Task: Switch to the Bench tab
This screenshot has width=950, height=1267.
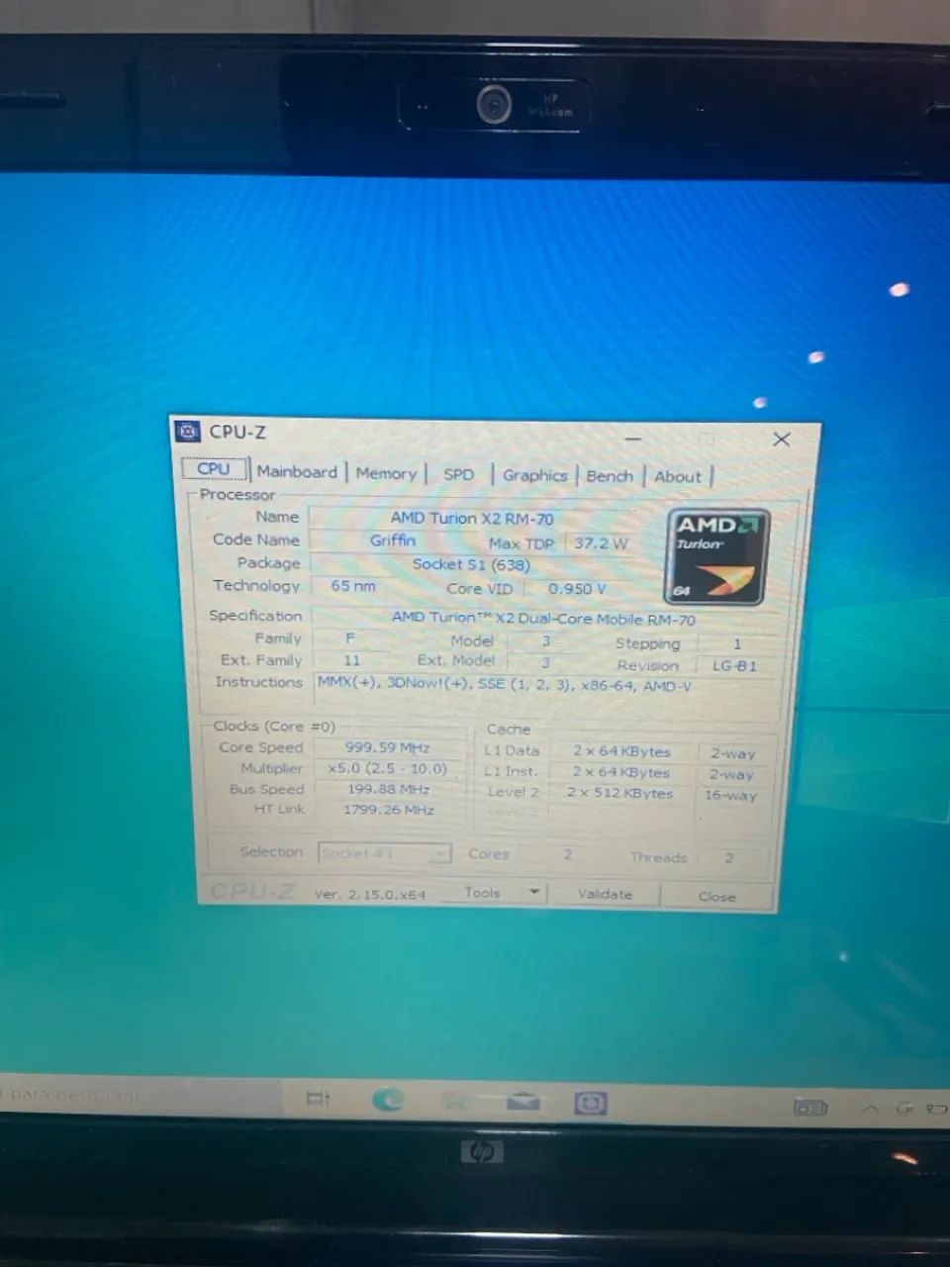Action: pos(610,476)
